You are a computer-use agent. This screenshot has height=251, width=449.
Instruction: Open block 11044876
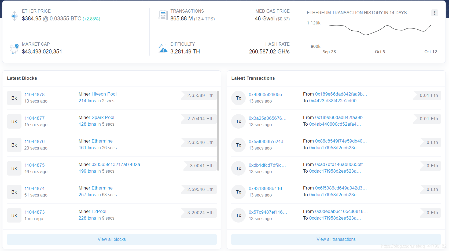pos(34,141)
